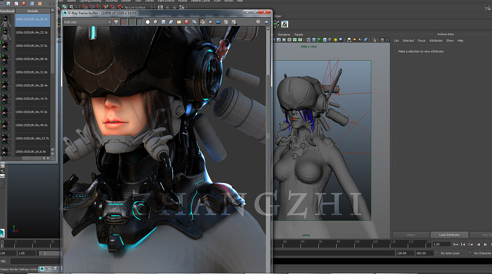Toggle monochromatic gray circle in frame buffer

tap(155, 22)
